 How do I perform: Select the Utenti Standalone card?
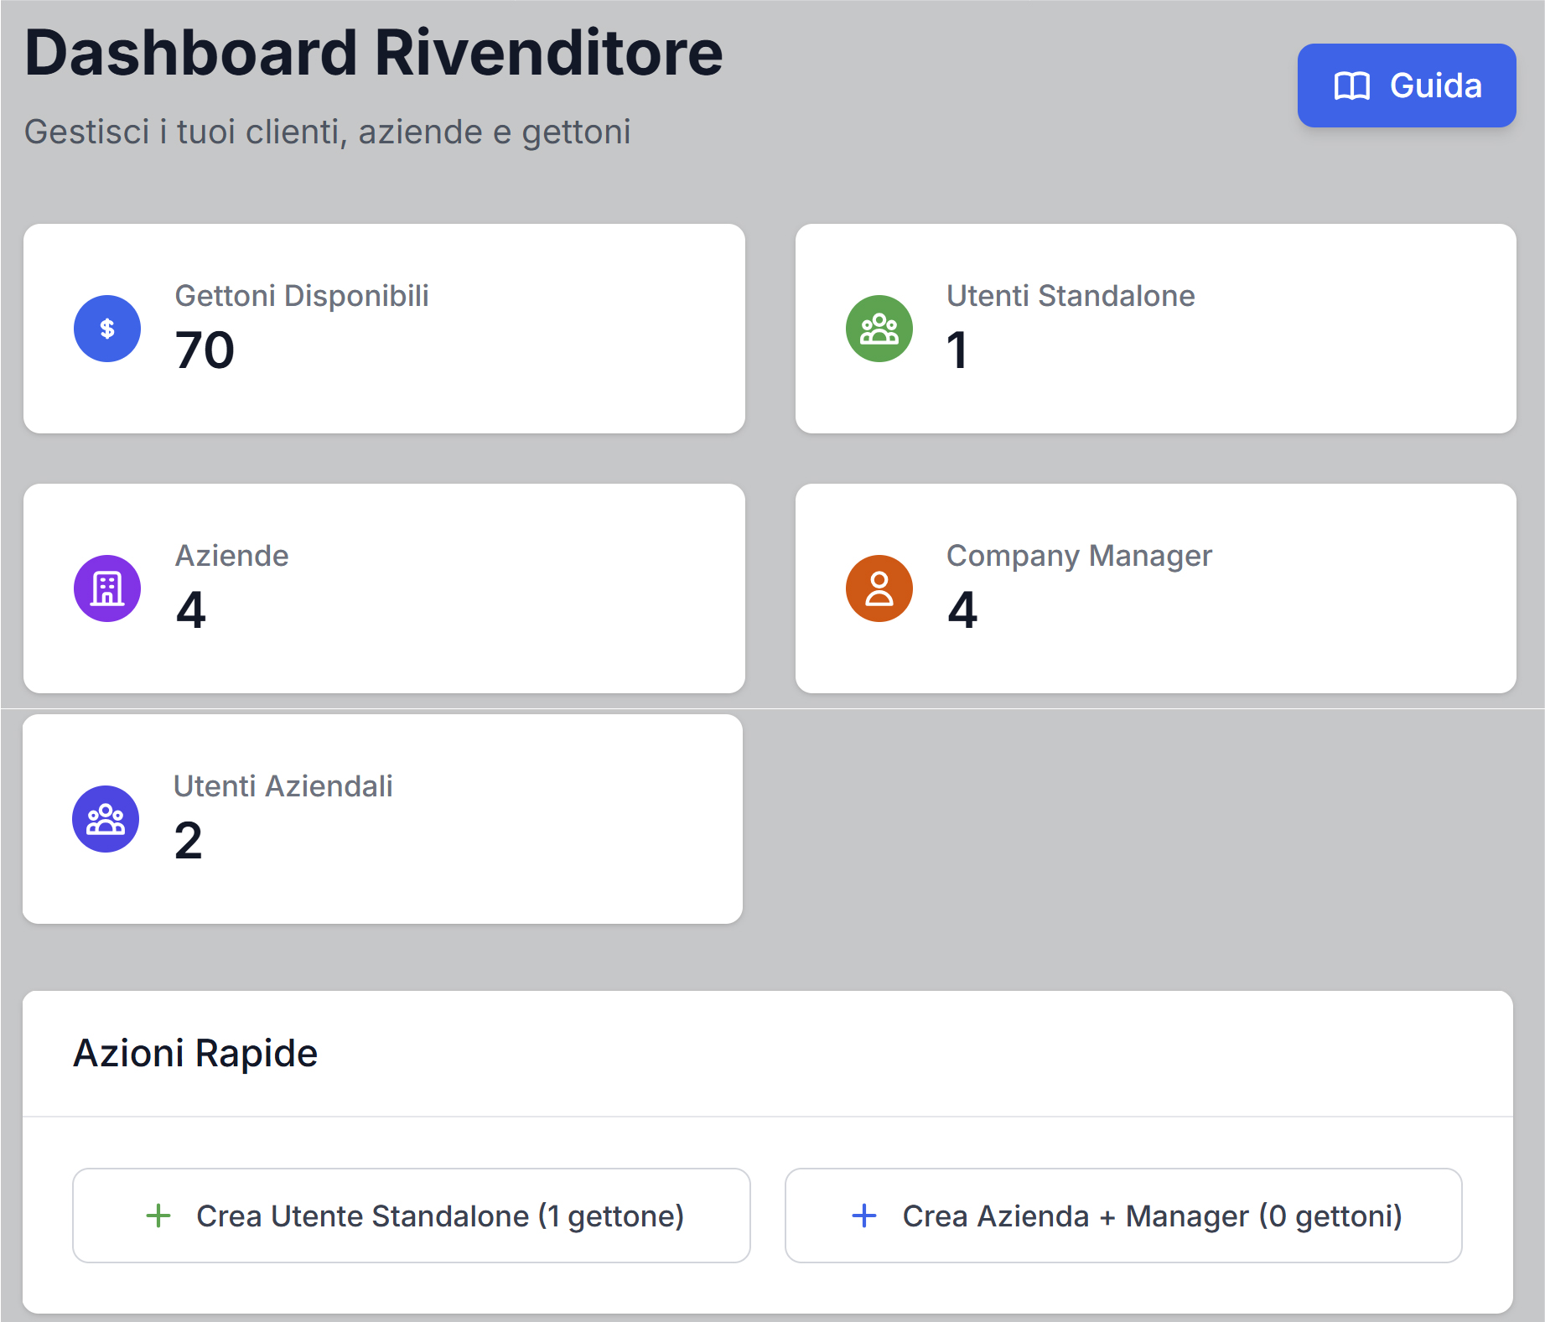coord(1155,328)
